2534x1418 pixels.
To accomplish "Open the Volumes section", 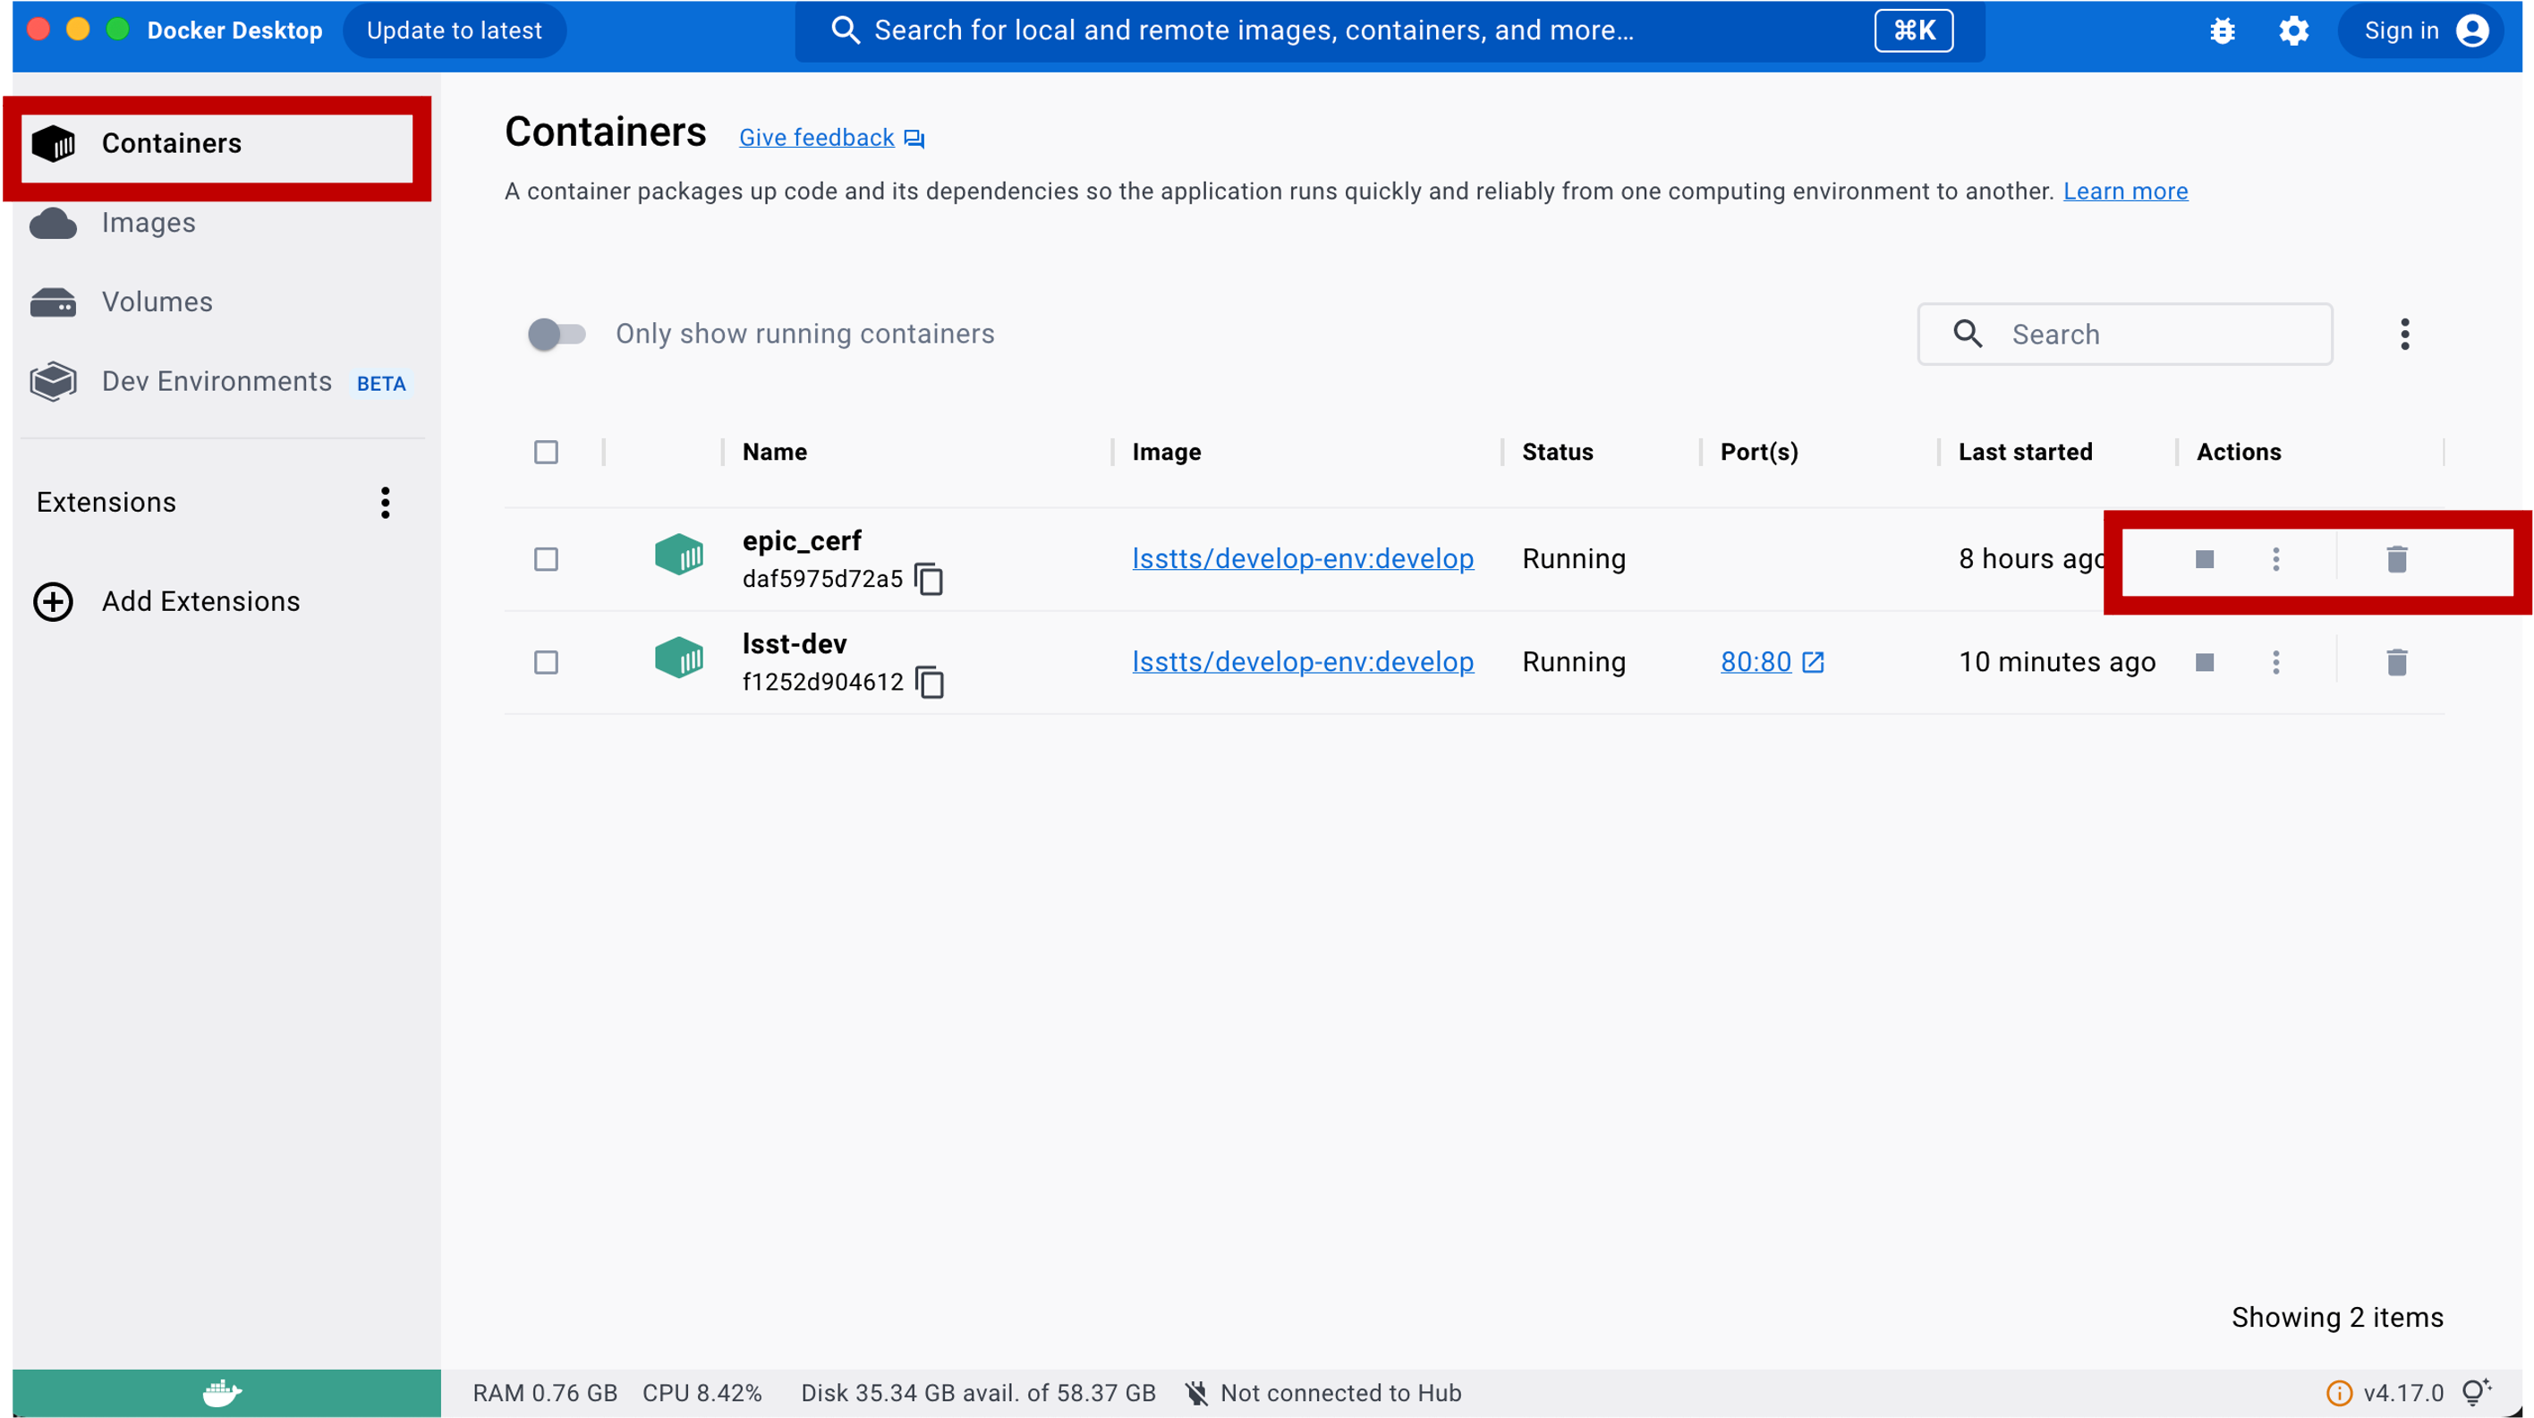I will (x=157, y=301).
